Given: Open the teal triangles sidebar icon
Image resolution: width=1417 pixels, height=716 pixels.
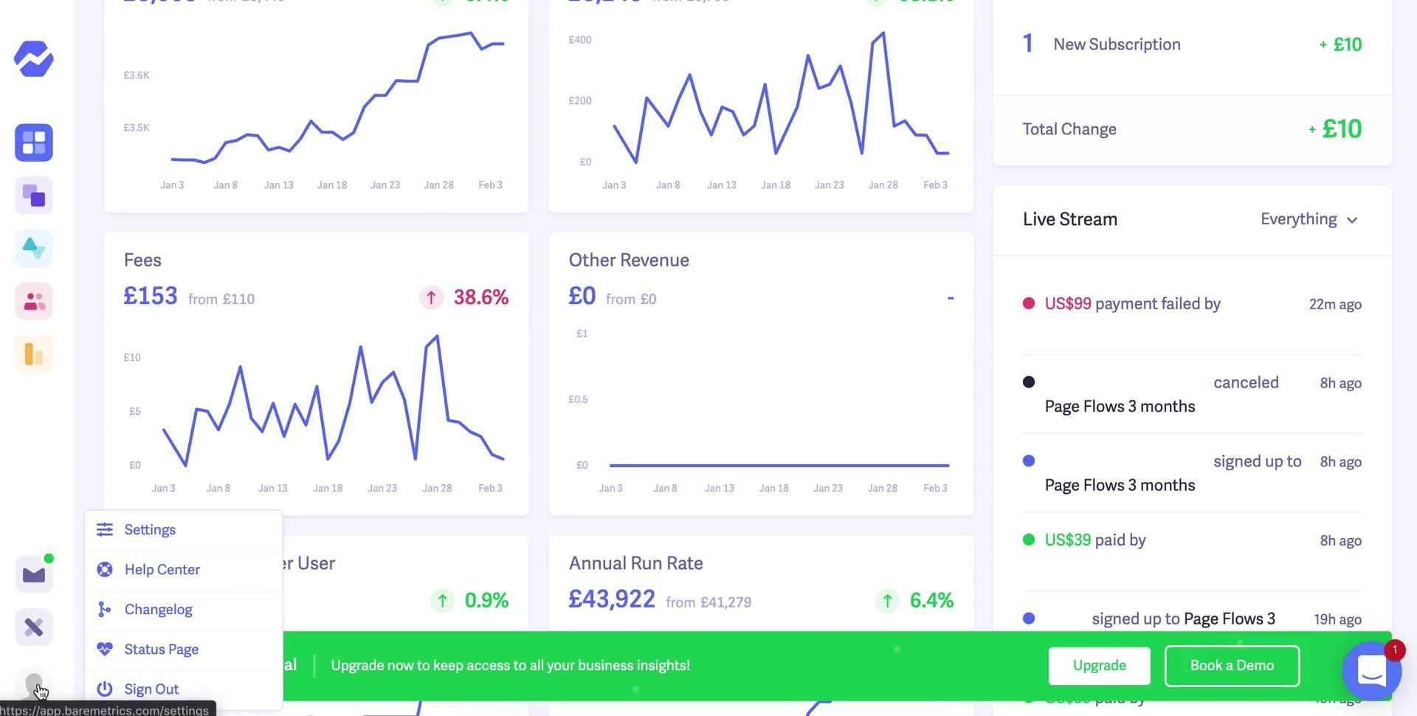Looking at the screenshot, I should (x=34, y=248).
